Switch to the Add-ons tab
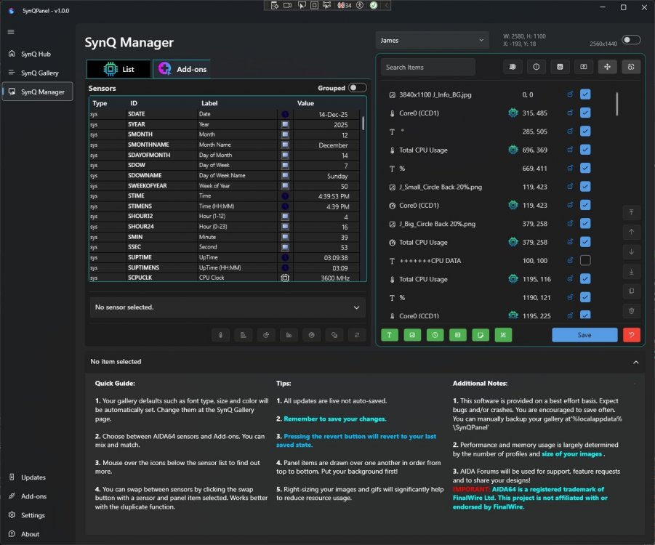655x545 pixels. [182, 69]
